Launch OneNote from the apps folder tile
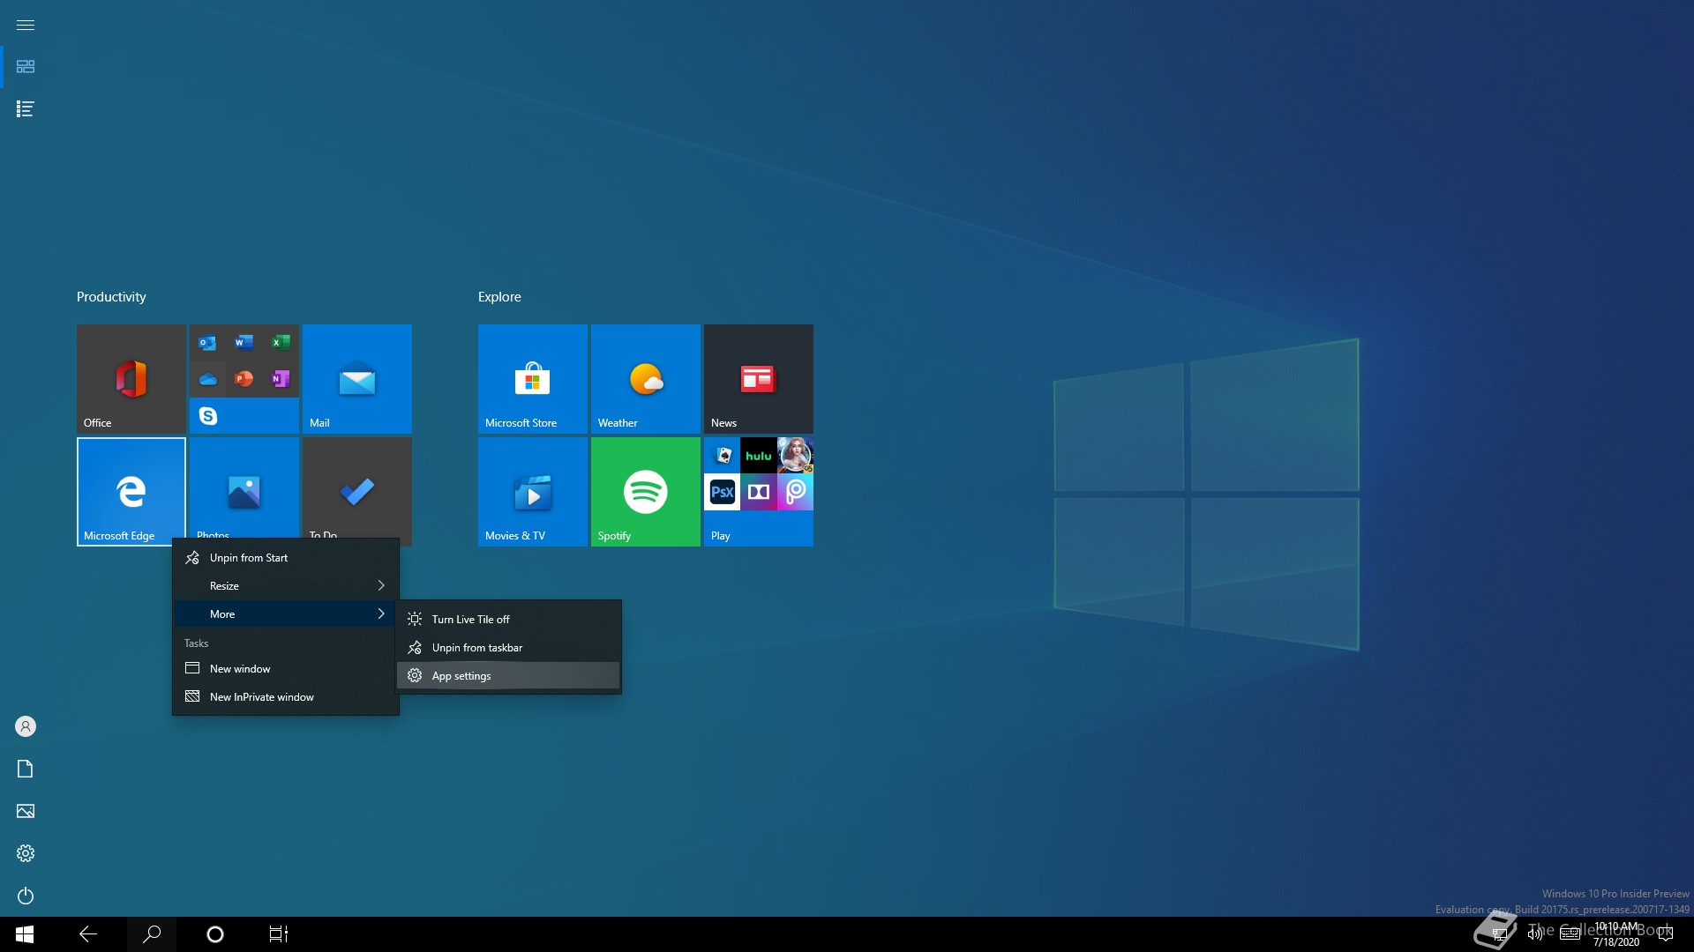The height and width of the screenshot is (952, 1694). (281, 379)
